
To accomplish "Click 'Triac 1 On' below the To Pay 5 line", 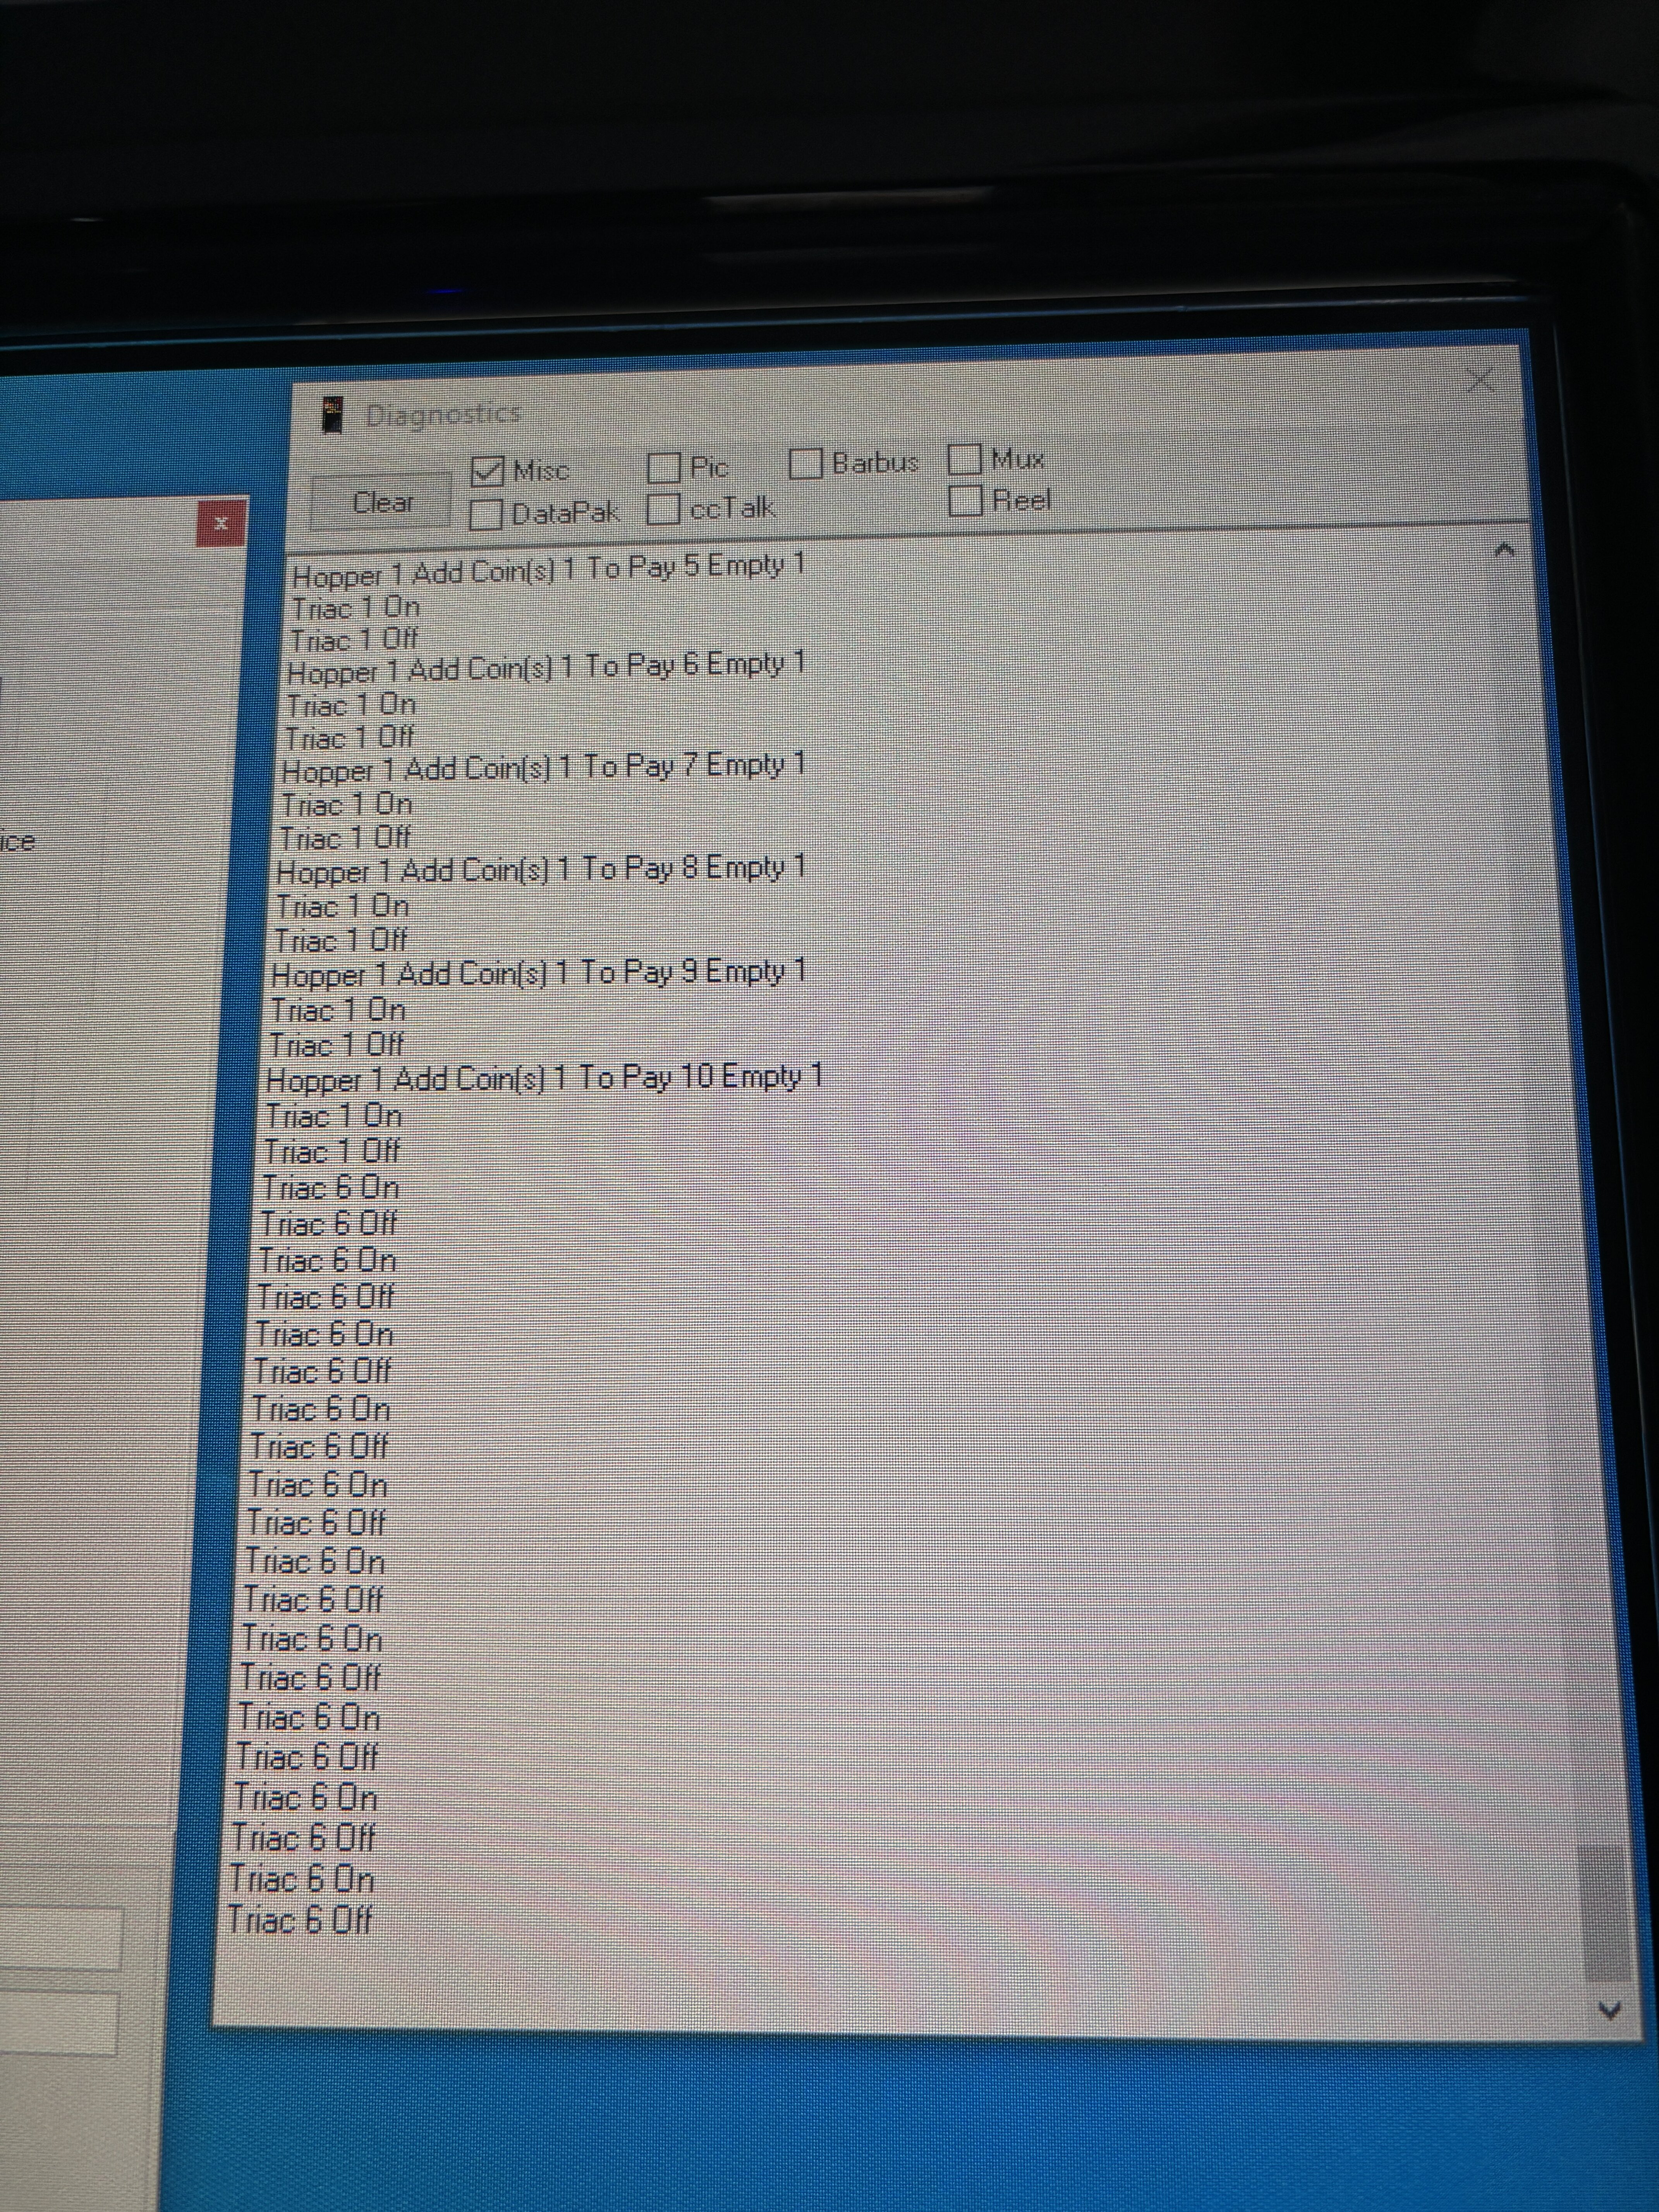I will coord(355,607).
